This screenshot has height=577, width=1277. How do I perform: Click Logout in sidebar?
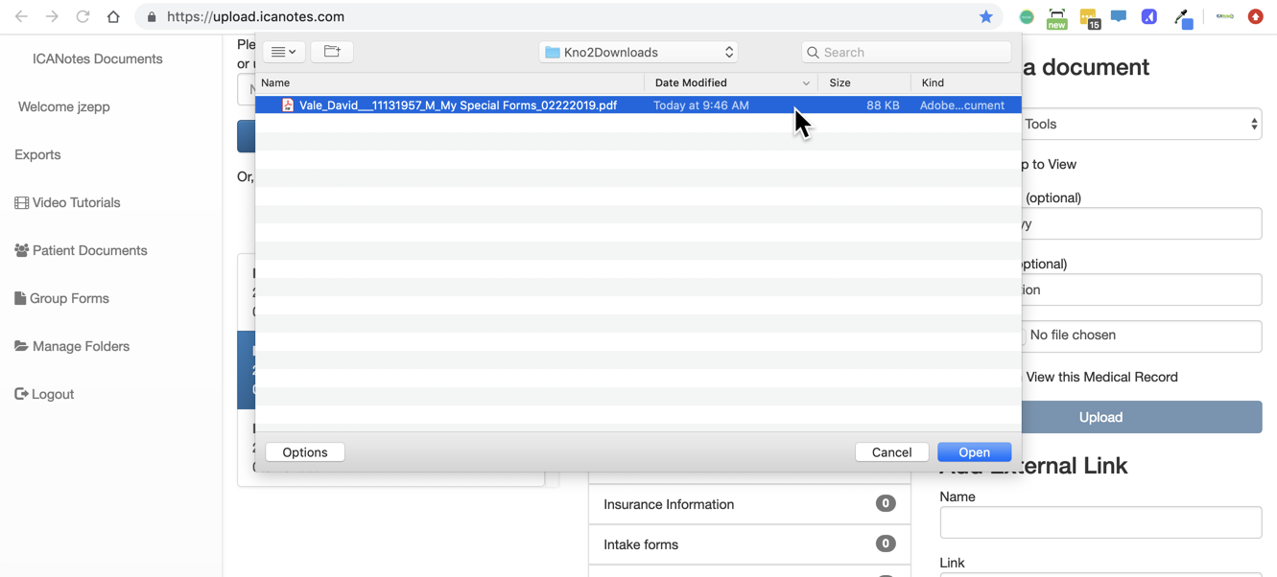click(x=52, y=394)
